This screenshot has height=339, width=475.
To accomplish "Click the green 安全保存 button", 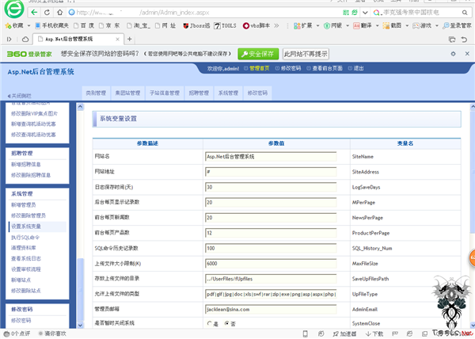I will coord(258,54).
